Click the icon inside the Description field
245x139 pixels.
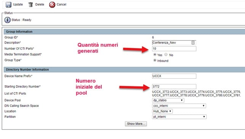pos(193,42)
